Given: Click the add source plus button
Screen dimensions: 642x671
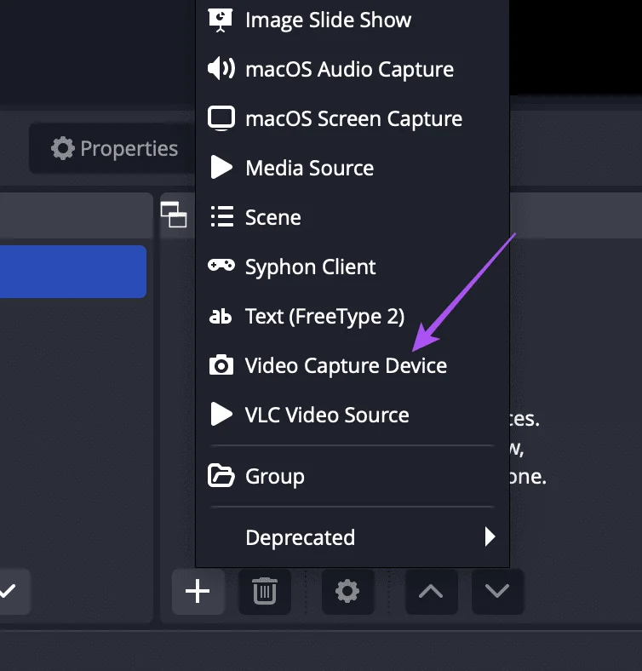Looking at the screenshot, I should pos(198,592).
